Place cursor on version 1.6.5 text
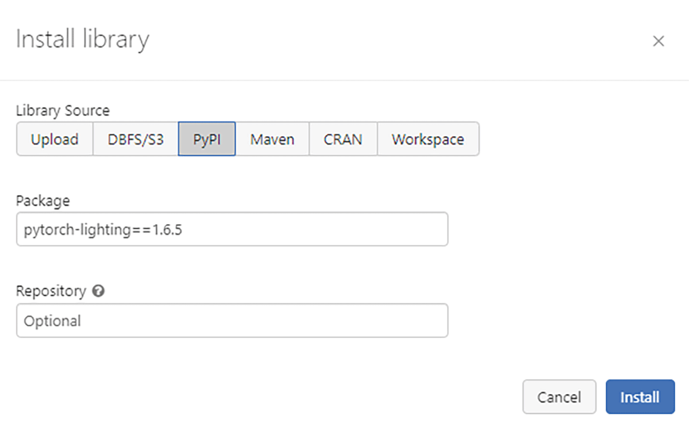689x428 pixels. click(x=171, y=230)
